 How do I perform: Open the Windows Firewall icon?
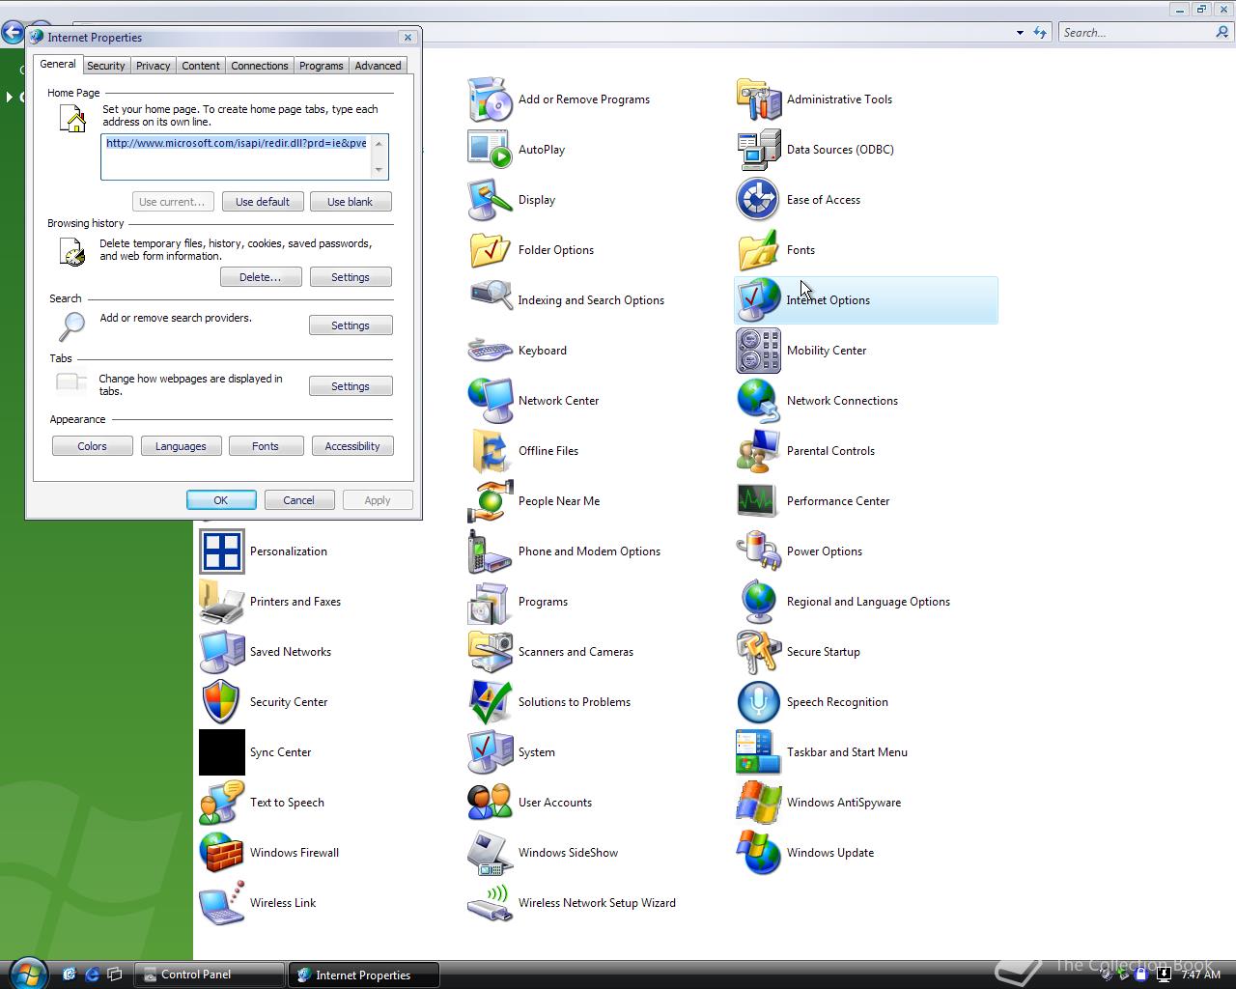coord(221,853)
